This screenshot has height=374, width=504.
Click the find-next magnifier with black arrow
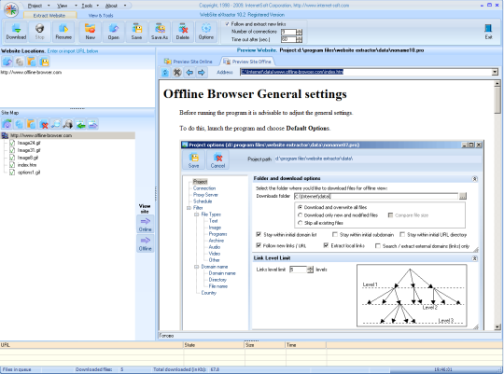68,124
